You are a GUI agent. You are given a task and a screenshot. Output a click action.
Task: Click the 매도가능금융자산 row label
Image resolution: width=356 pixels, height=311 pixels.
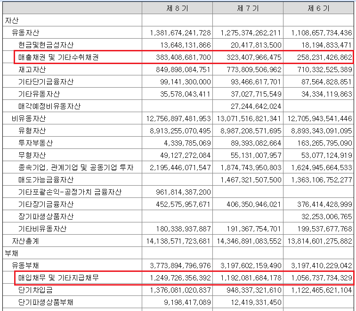[x=46, y=180]
